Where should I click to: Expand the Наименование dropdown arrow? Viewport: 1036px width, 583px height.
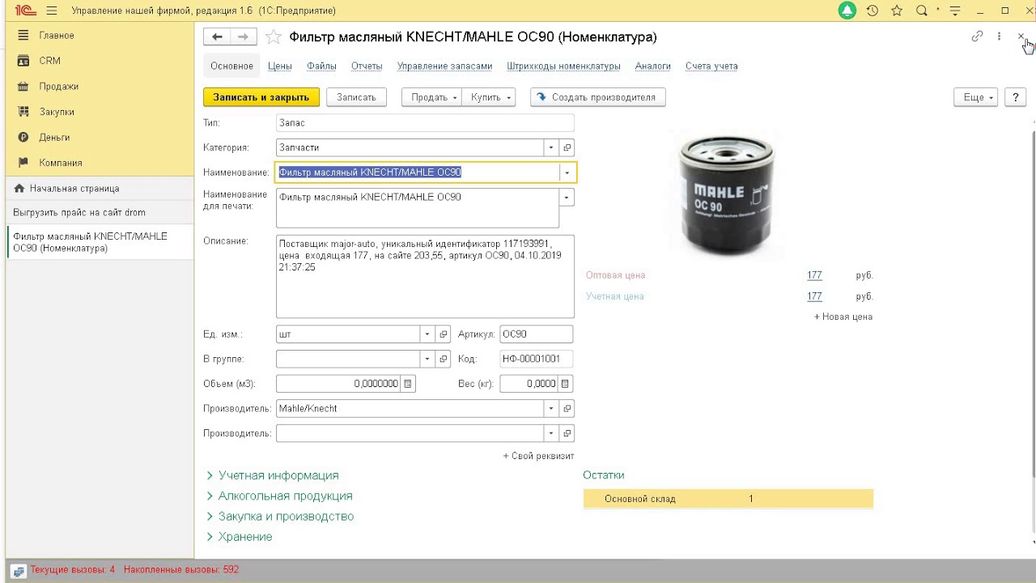tap(567, 172)
